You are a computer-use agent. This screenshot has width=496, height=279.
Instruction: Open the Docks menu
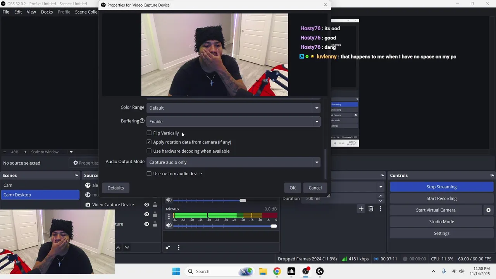(47, 12)
